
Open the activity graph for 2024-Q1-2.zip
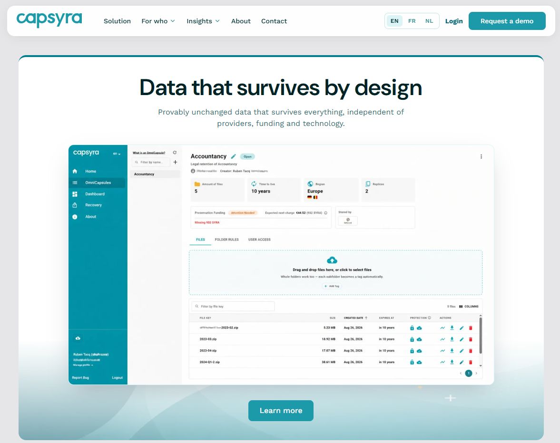(442, 362)
